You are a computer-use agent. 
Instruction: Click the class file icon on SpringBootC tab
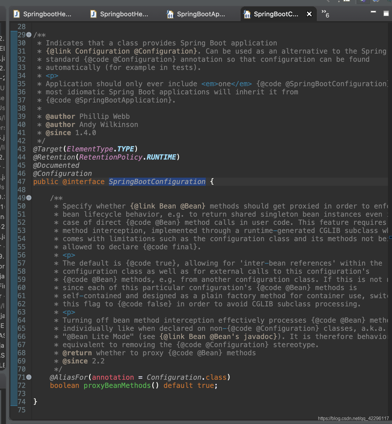pos(247,14)
